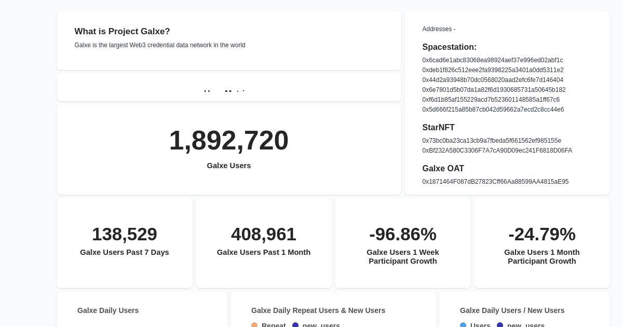623x327 pixels.
Task: Open the What is Project Galxe panel
Action: (x=229, y=40)
